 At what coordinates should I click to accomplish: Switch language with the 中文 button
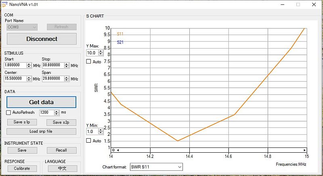click(x=62, y=168)
